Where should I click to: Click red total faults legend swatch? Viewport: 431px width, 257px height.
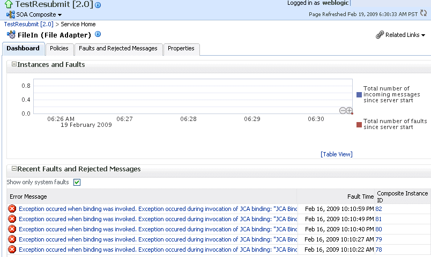click(x=359, y=125)
